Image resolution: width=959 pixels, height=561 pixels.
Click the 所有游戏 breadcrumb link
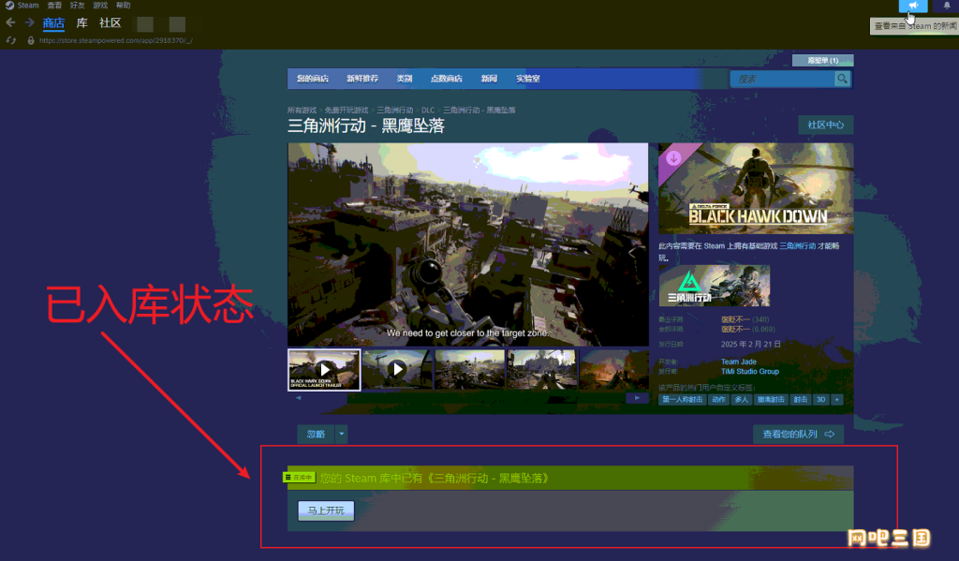[x=302, y=111]
